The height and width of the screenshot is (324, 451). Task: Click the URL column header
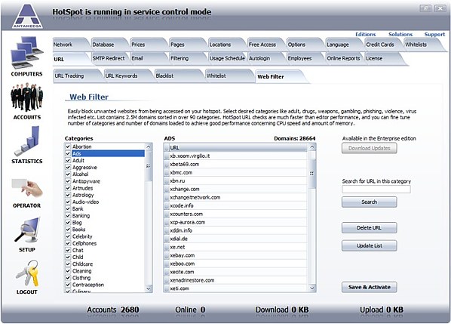coord(238,148)
